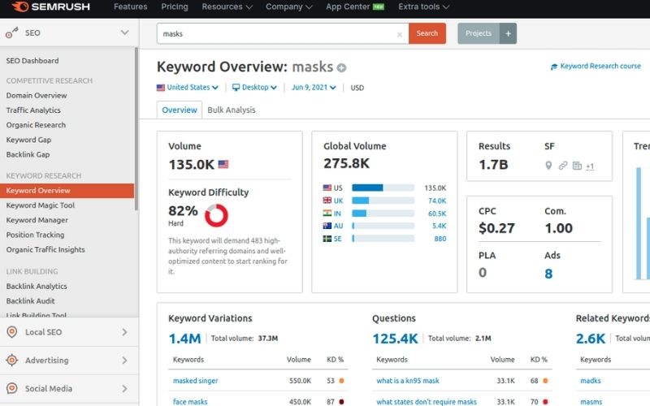Screen dimensions: 650x406
Task: Open the Desktop device dropdown
Action: point(254,88)
